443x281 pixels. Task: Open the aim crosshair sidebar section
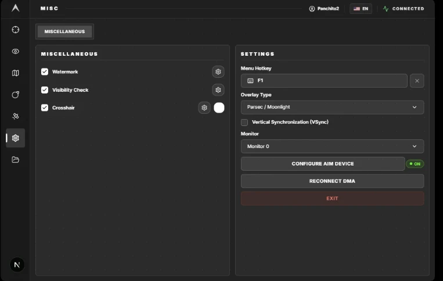tap(16, 30)
